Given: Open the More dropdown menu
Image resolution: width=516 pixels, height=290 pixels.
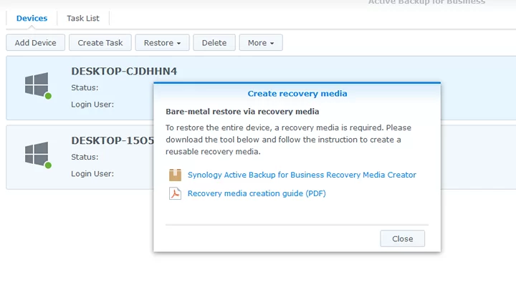Looking at the screenshot, I should click(261, 43).
